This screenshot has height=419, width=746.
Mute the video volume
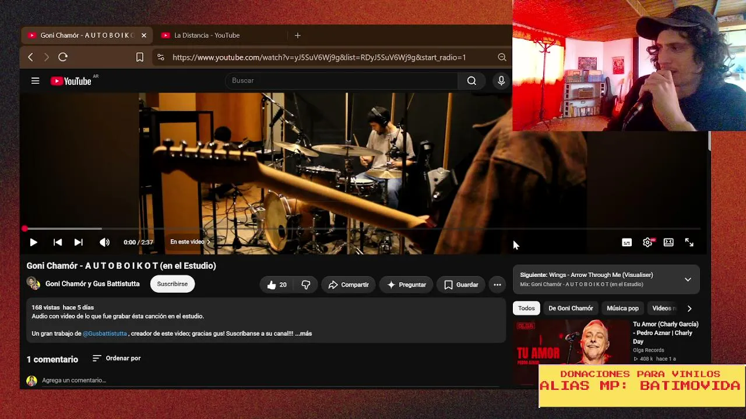pyautogui.click(x=104, y=242)
